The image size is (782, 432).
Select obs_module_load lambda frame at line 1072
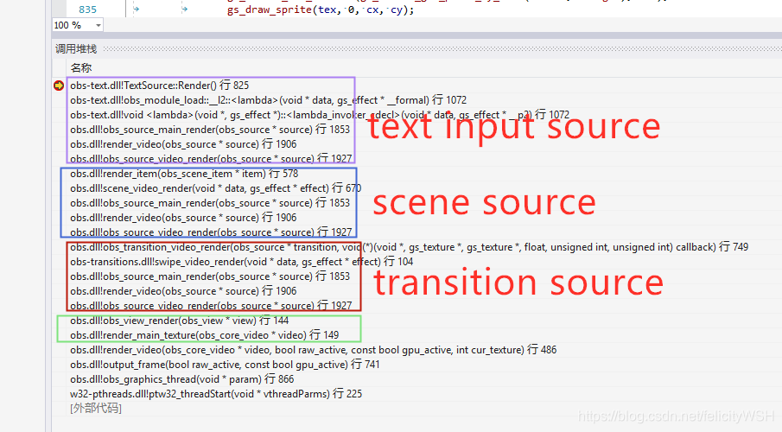tap(269, 99)
